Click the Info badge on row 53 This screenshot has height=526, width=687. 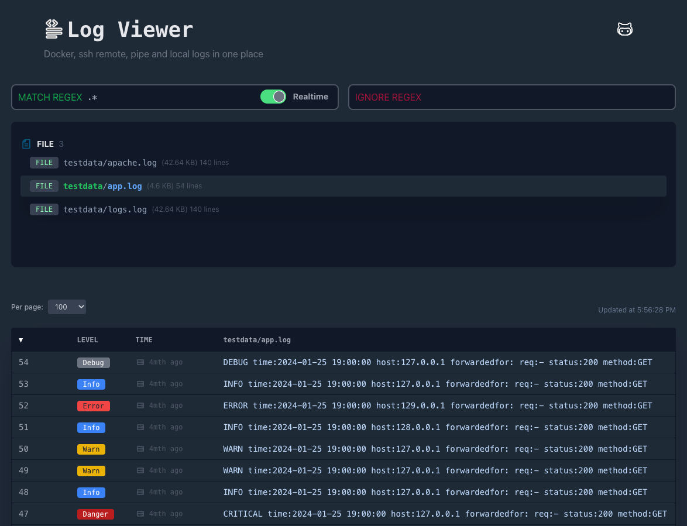[x=91, y=384]
